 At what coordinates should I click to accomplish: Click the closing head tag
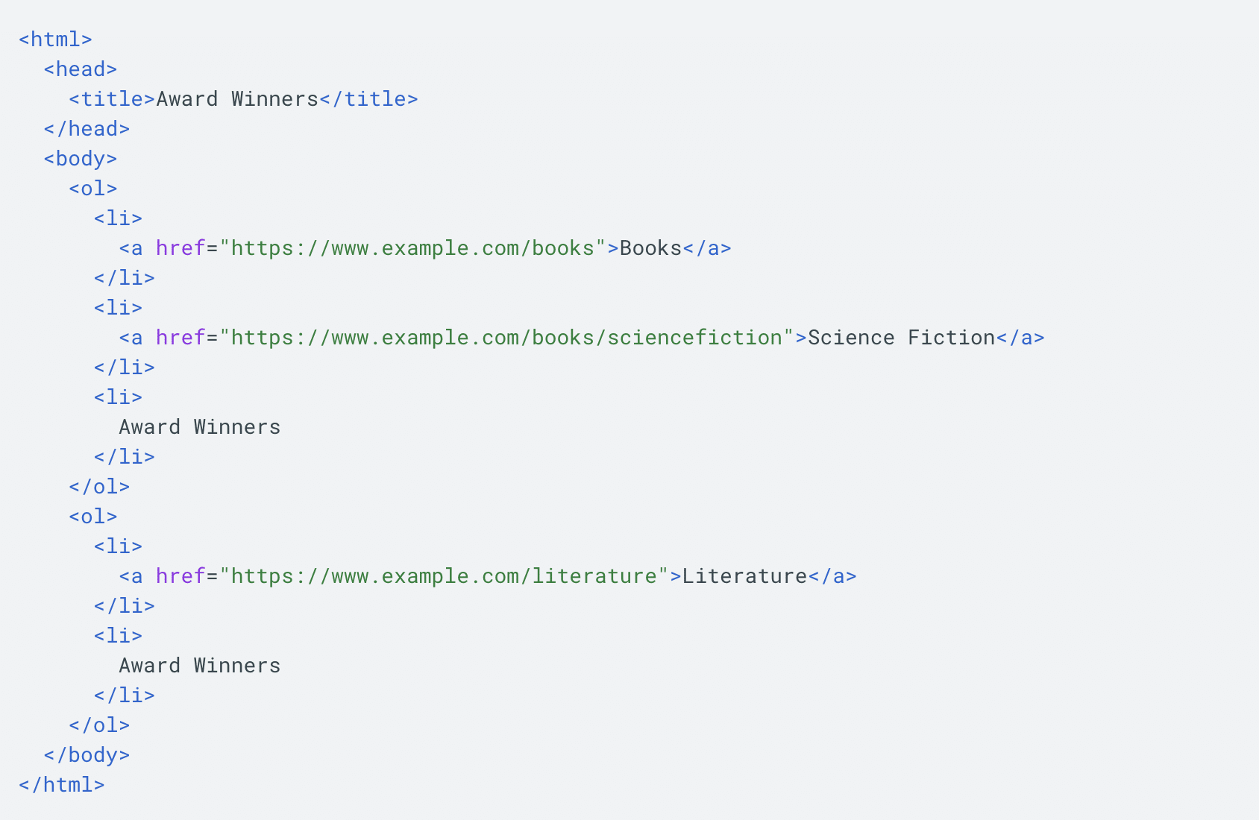pyautogui.click(x=87, y=129)
